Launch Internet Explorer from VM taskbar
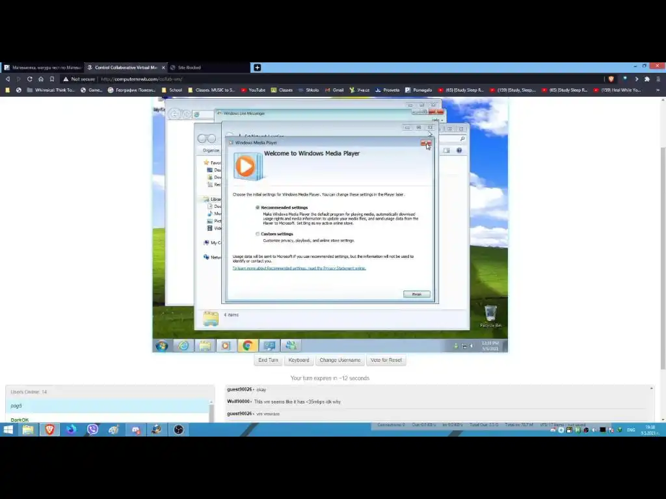 click(x=183, y=346)
